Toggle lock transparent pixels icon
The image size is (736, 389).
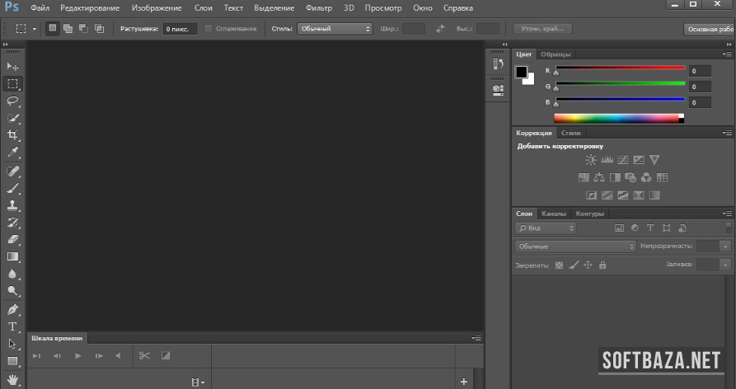(x=558, y=265)
